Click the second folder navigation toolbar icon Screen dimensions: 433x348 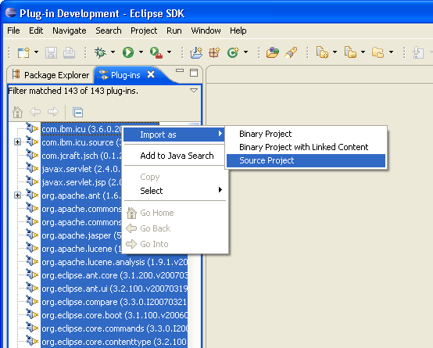(350, 52)
